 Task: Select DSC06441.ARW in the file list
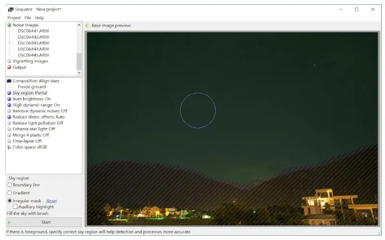pyautogui.click(x=33, y=31)
